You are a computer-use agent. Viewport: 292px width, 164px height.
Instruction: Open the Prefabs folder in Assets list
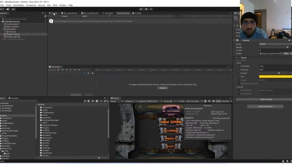45,130
